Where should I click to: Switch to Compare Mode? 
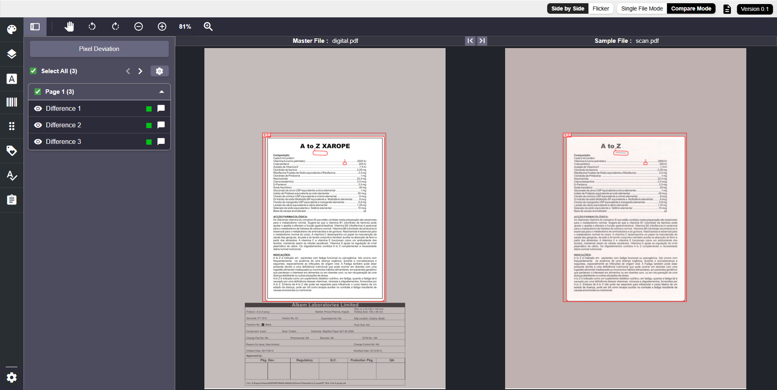pos(691,8)
